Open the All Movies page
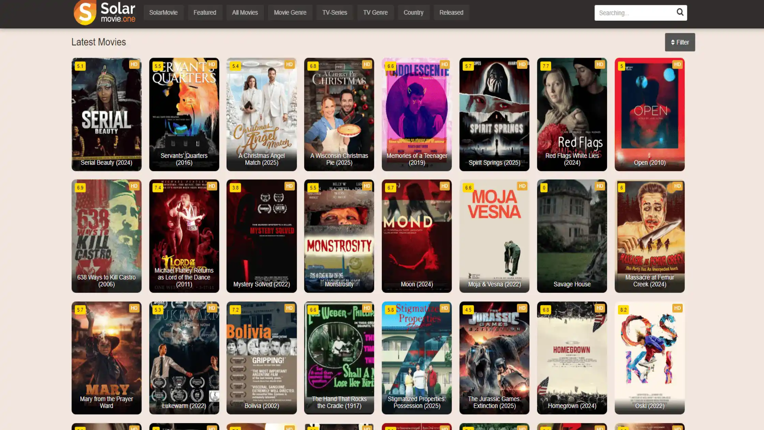 (x=245, y=12)
